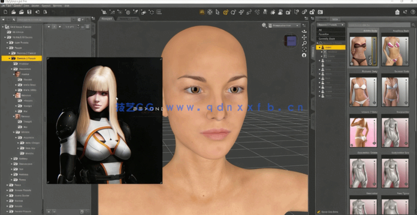Select the Node Selection arrow tool

[217, 12]
